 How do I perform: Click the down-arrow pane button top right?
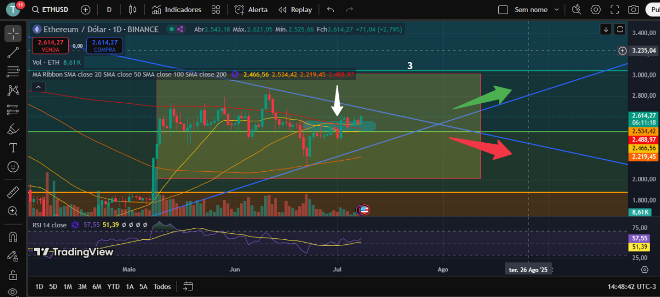(606, 29)
